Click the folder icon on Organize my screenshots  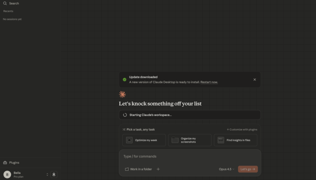tap(175, 140)
